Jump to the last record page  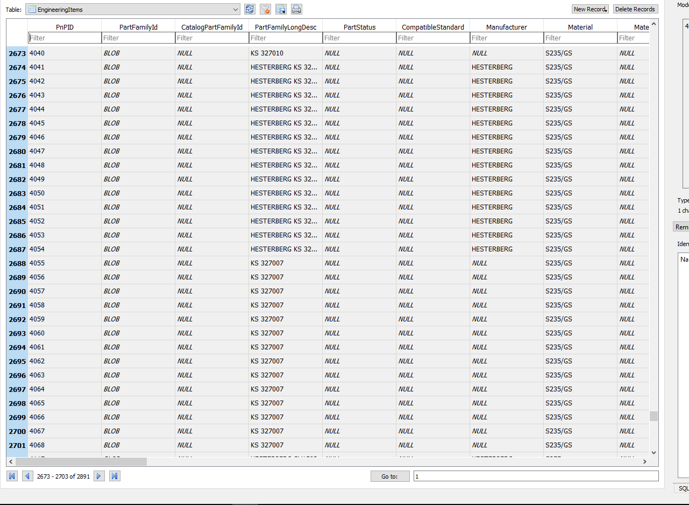click(115, 476)
